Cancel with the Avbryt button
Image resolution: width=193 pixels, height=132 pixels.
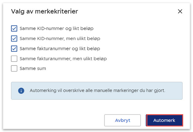[x=123, y=120]
